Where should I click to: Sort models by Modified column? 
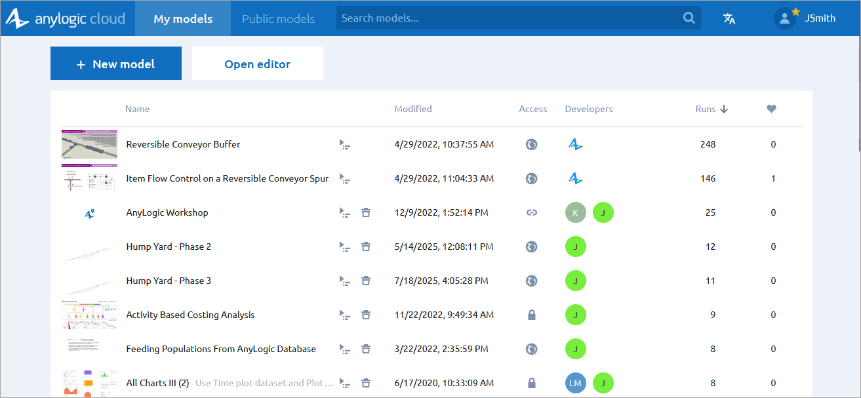coord(413,109)
